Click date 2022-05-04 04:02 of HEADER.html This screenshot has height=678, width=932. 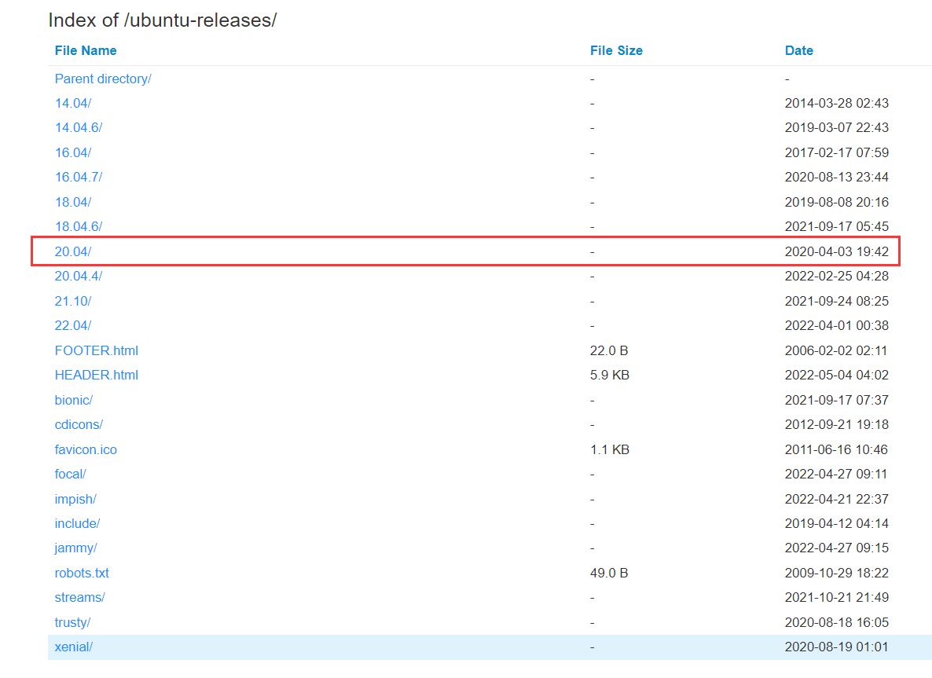(x=836, y=375)
